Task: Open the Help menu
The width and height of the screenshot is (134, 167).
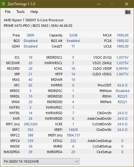Action: (x=34, y=12)
